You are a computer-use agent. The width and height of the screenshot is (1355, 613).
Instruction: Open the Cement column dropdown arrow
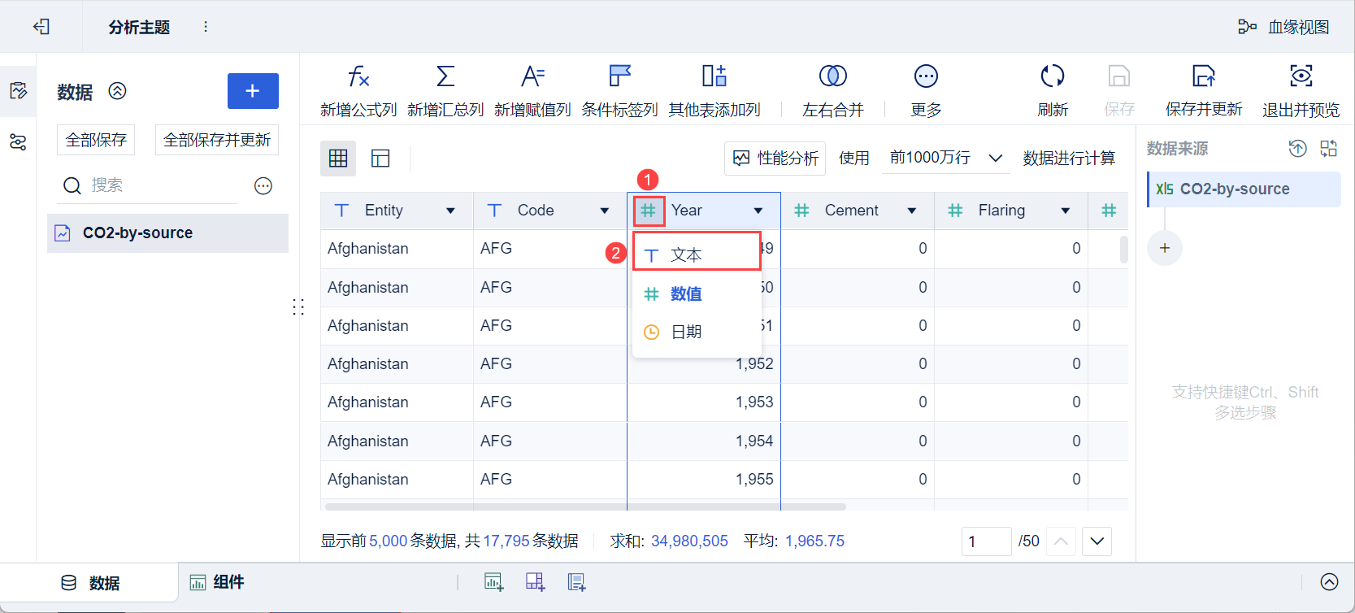coord(912,211)
